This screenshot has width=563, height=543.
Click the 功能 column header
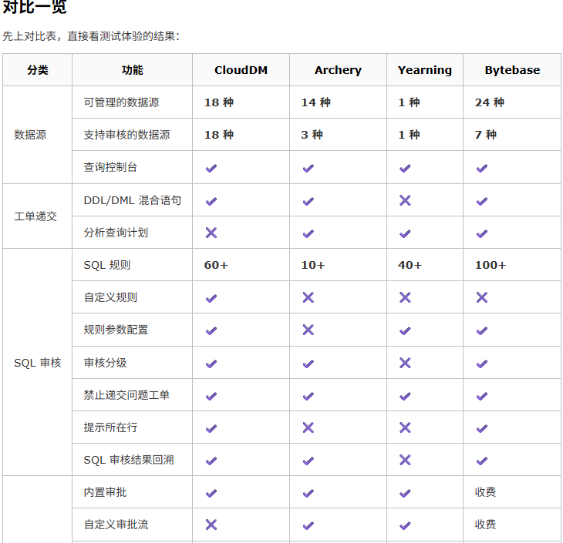click(x=133, y=70)
